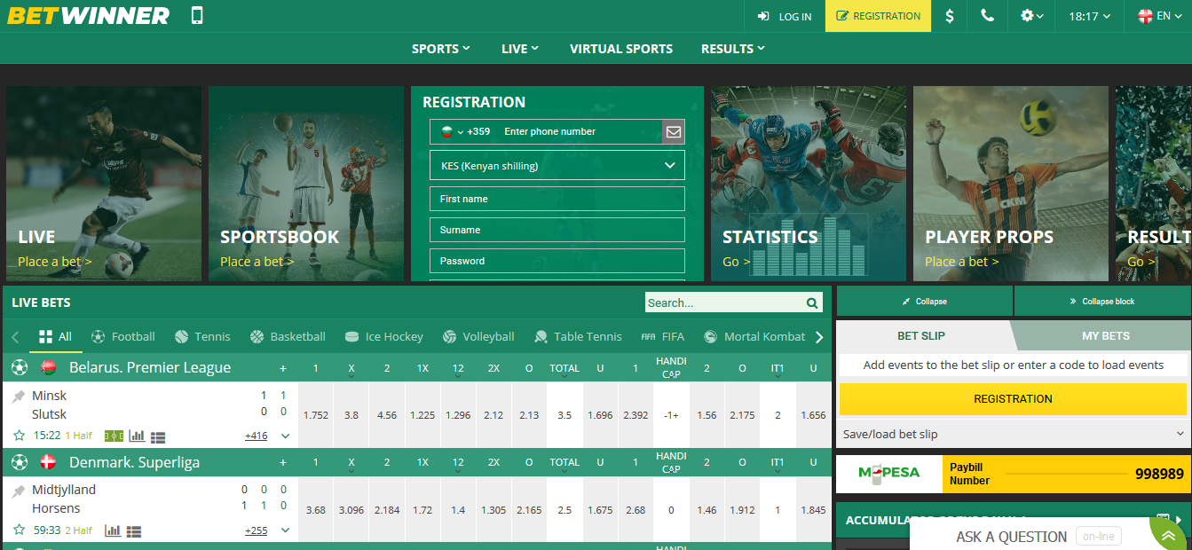1192x550 pixels.
Task: Pin the Midtjylland vs Horsens match
Action: click(x=19, y=491)
